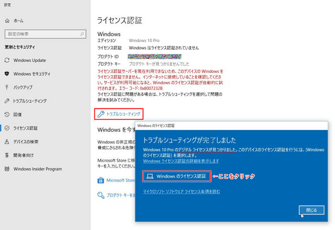Open Windows ライセンス認証の詳細を表示します link
This screenshot has width=335, height=230.
tap(181, 161)
